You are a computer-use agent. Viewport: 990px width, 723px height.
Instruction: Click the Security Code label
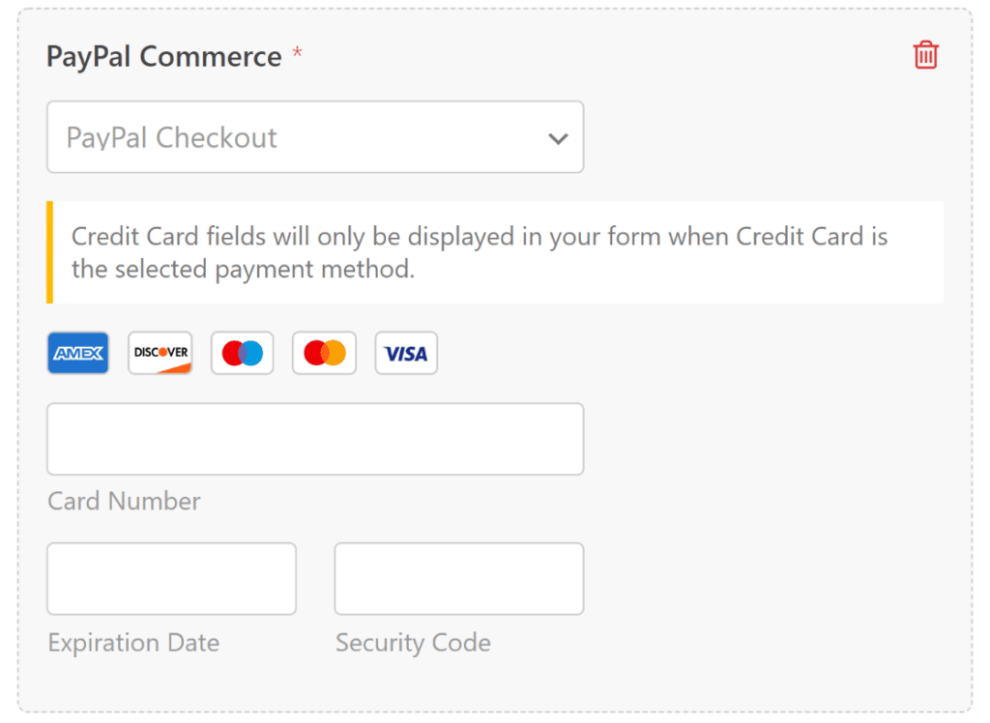pos(412,642)
